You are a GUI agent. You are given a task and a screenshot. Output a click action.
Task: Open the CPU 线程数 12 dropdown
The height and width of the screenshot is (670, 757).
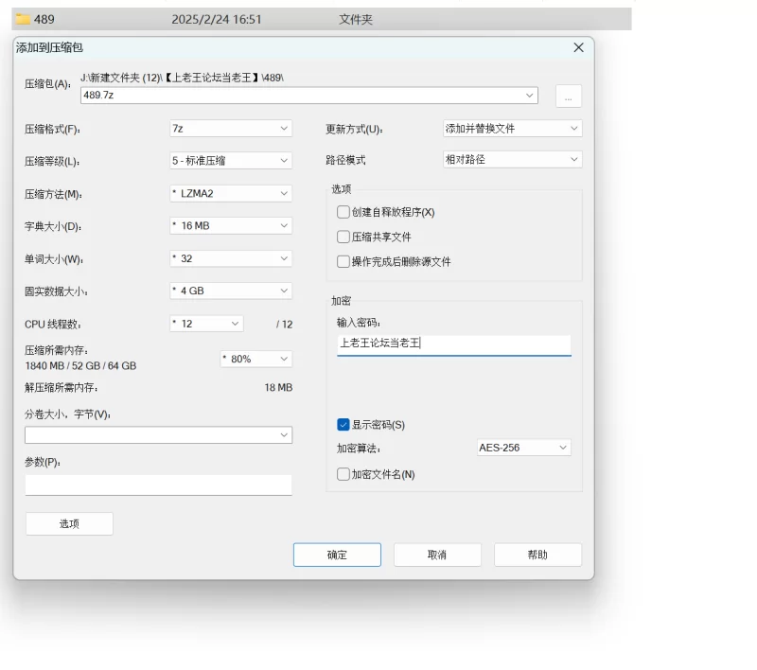click(206, 324)
